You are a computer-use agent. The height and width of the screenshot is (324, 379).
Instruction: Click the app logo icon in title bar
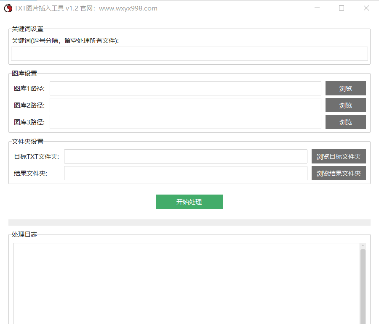coord(8,8)
